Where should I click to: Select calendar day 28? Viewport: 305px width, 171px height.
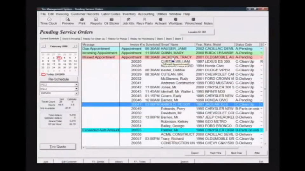click(75, 67)
